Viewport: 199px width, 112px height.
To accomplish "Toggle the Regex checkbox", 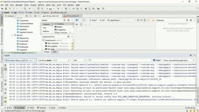I will pos(154,60).
